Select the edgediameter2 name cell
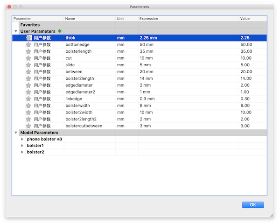Viewport: 279px width, 224px height. coord(90,92)
